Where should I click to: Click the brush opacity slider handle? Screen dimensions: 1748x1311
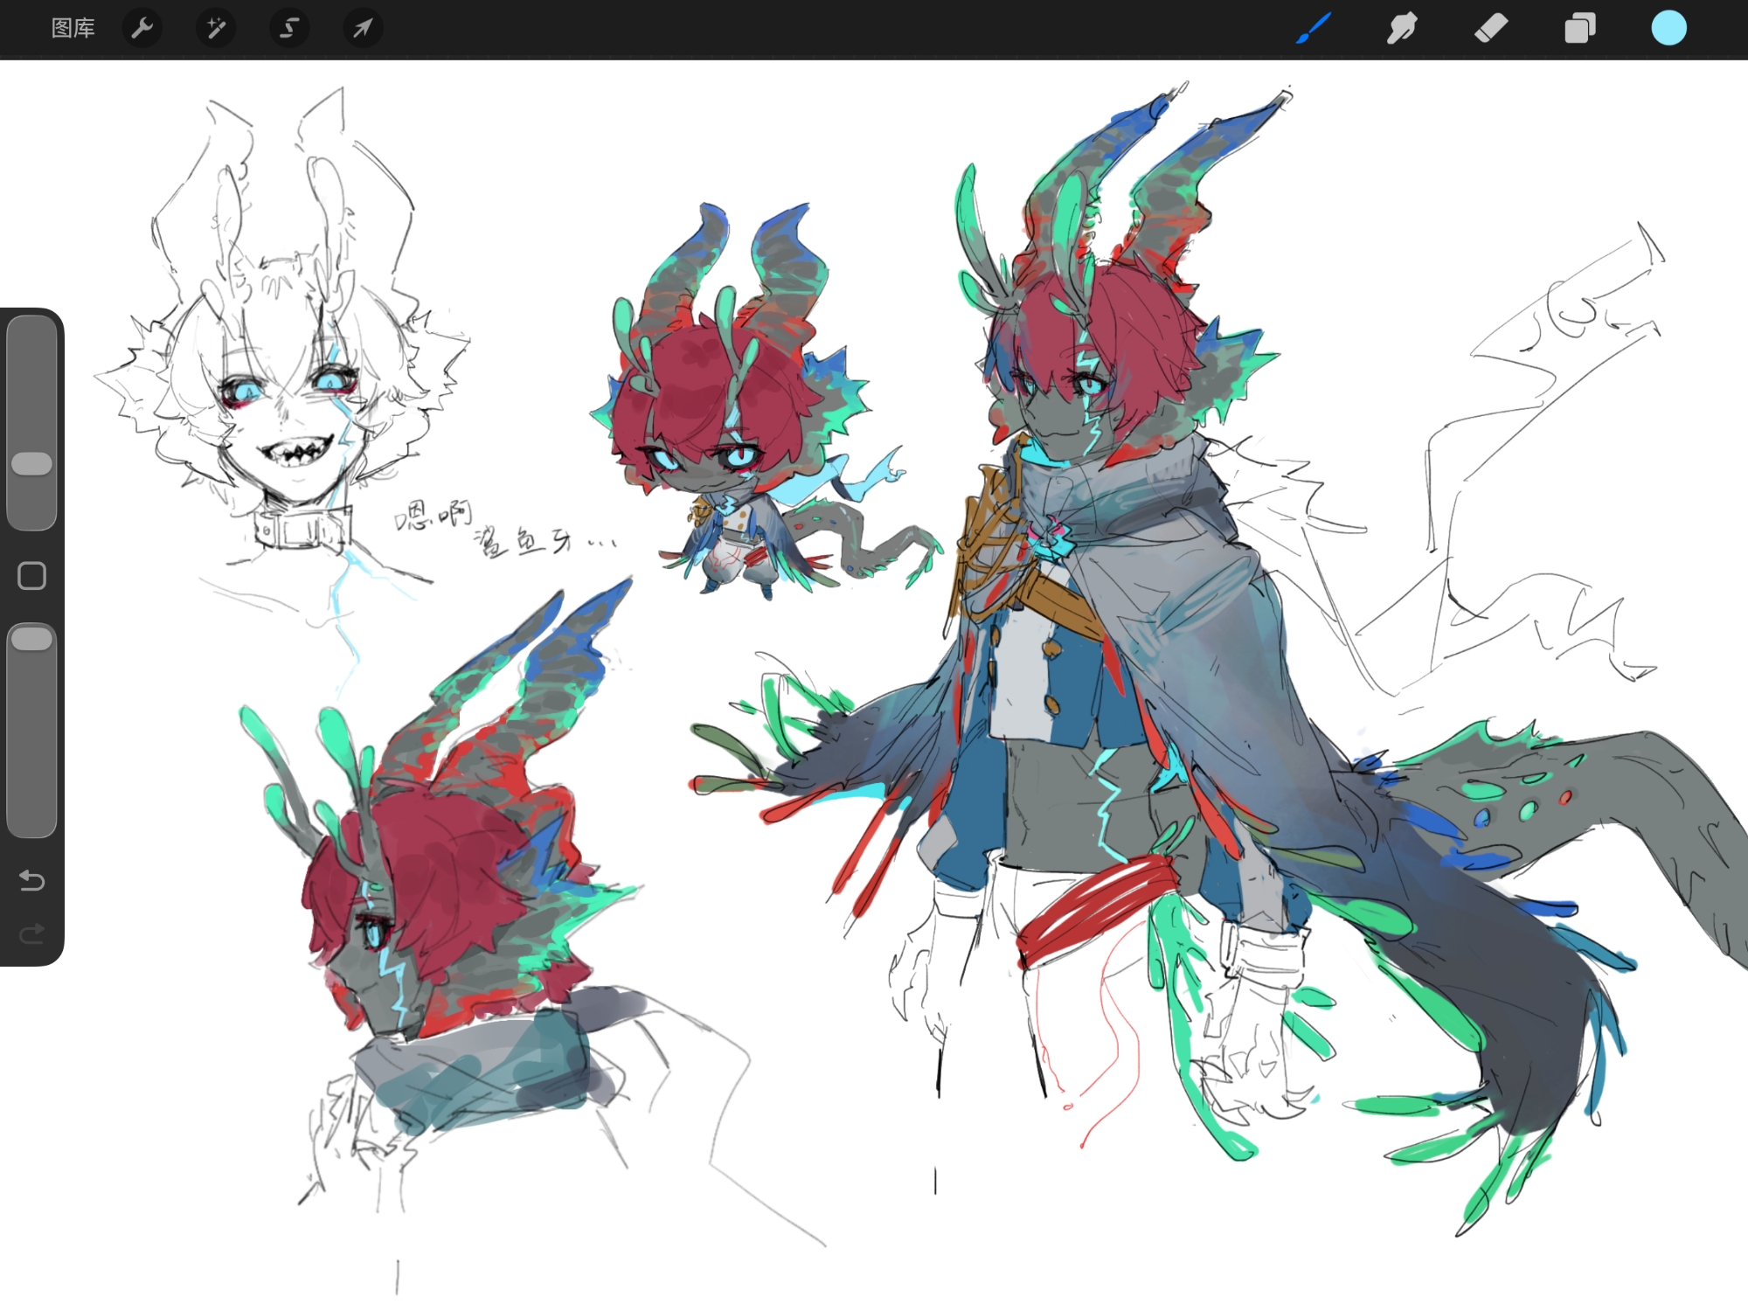pos(32,639)
